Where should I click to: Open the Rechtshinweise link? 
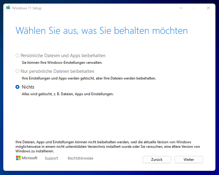[81, 158]
